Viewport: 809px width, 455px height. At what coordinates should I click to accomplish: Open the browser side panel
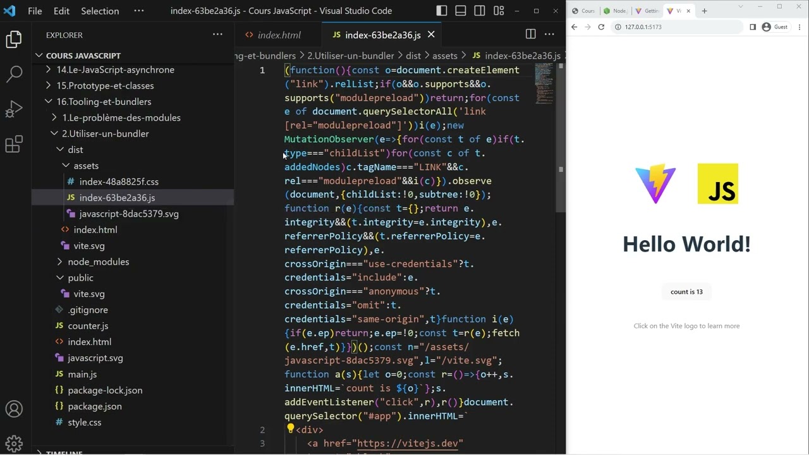coord(753,27)
